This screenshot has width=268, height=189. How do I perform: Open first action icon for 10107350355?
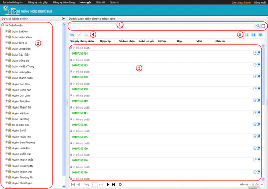(x=255, y=136)
